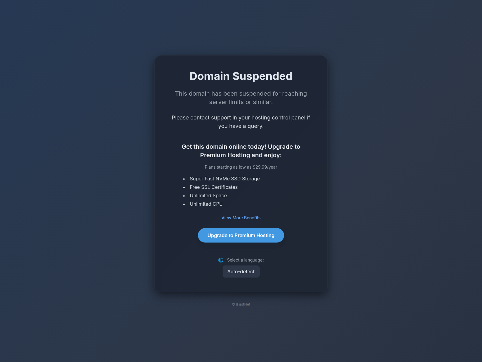482x362 pixels.
Task: Click the Select a language label
Action: [245, 260]
